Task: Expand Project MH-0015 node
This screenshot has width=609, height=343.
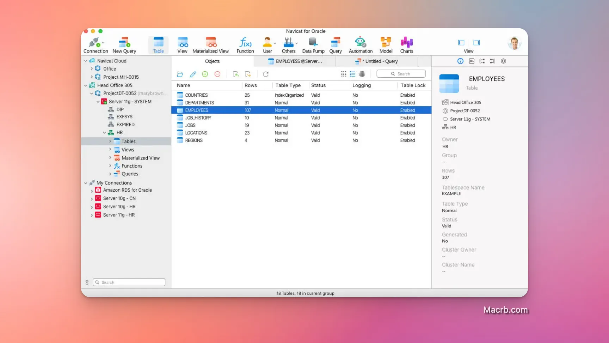Action: pyautogui.click(x=92, y=77)
